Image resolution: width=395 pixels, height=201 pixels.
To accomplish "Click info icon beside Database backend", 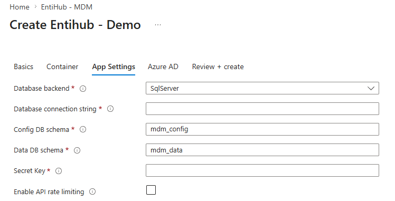I will pos(83,89).
